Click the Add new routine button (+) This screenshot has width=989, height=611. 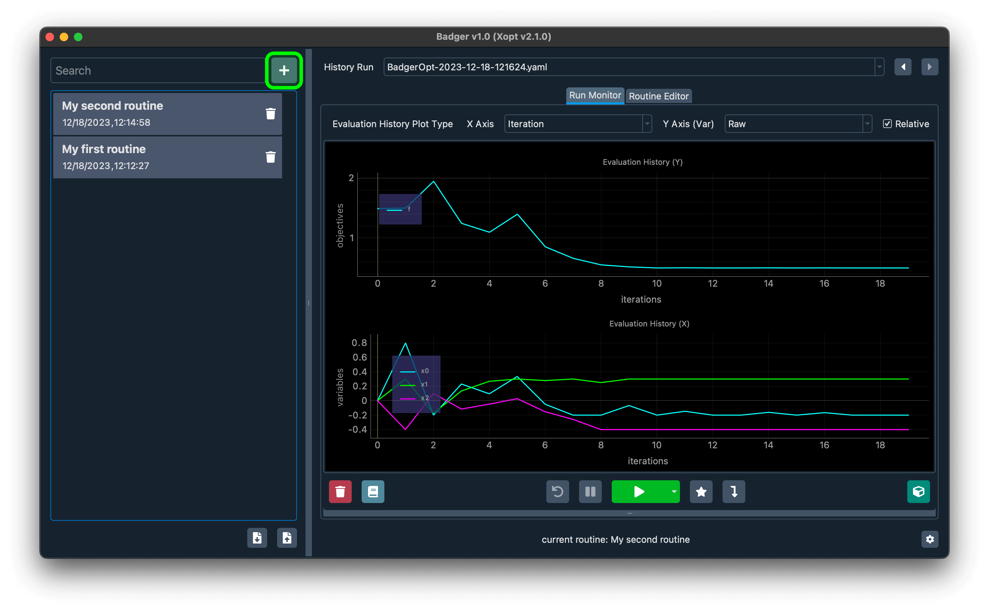pos(283,71)
